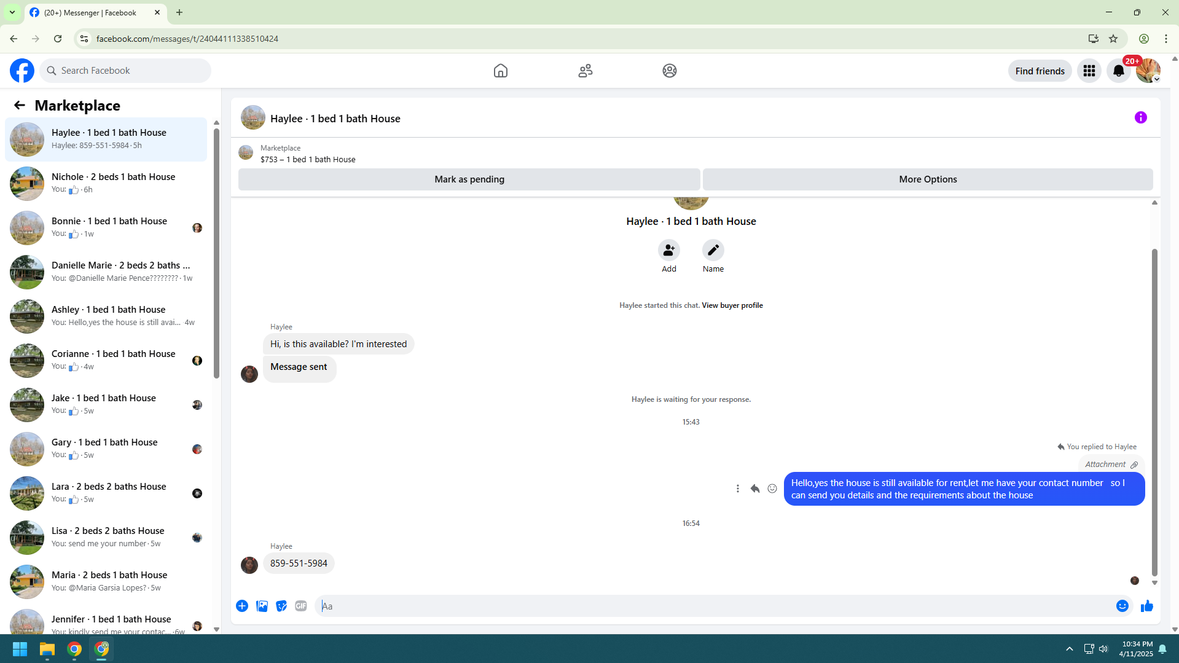Reply to the sent blue message
Image resolution: width=1179 pixels, height=663 pixels.
755,488
